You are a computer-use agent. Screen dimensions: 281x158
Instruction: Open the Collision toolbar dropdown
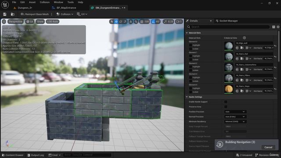65,14
